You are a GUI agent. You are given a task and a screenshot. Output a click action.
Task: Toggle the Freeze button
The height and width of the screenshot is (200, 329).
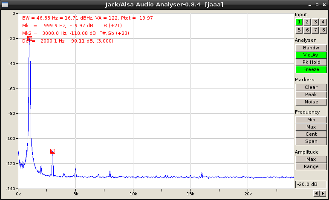(x=311, y=69)
